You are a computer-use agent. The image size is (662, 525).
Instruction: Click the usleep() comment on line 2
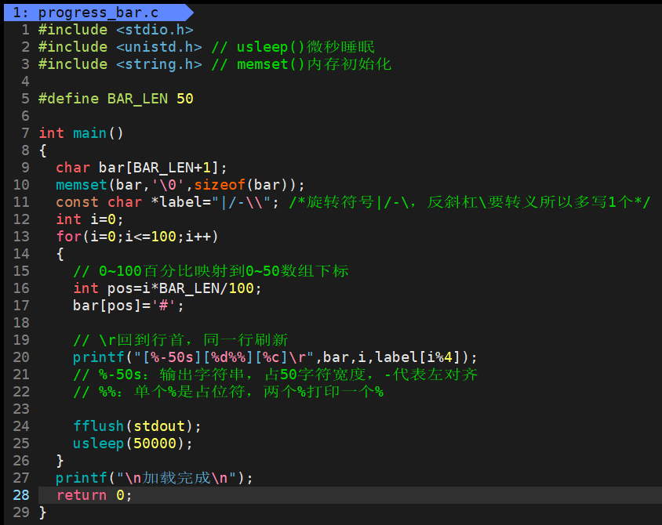tap(293, 47)
